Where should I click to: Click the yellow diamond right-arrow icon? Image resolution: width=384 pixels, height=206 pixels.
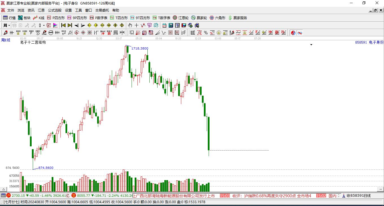(96, 25)
